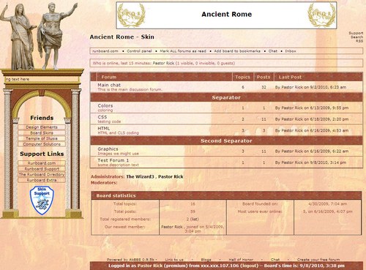Open Design Elements friend link

point(42,127)
